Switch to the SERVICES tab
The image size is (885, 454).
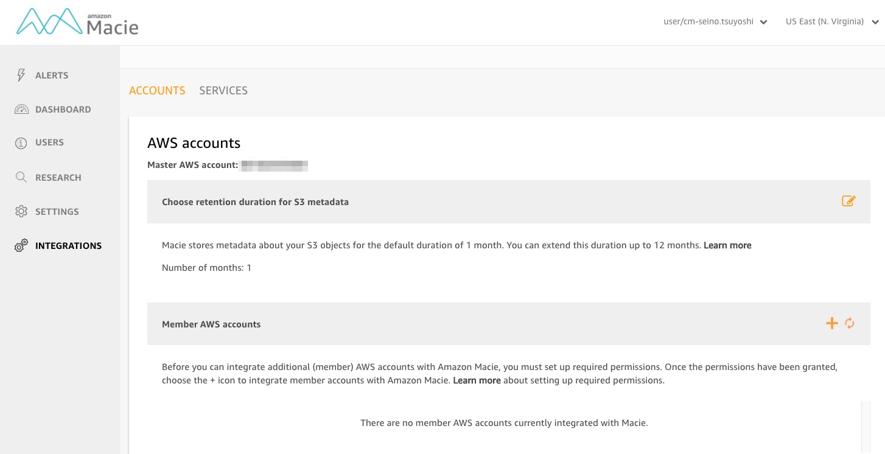click(x=223, y=91)
